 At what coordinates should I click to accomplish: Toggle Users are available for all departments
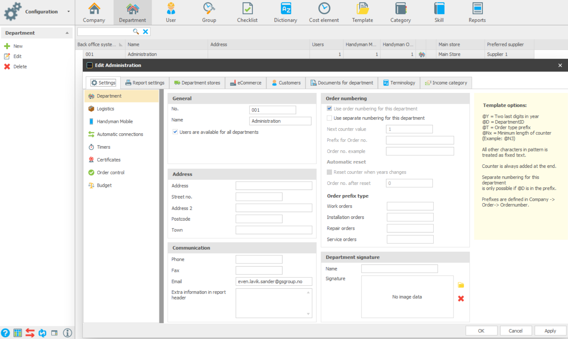click(175, 132)
